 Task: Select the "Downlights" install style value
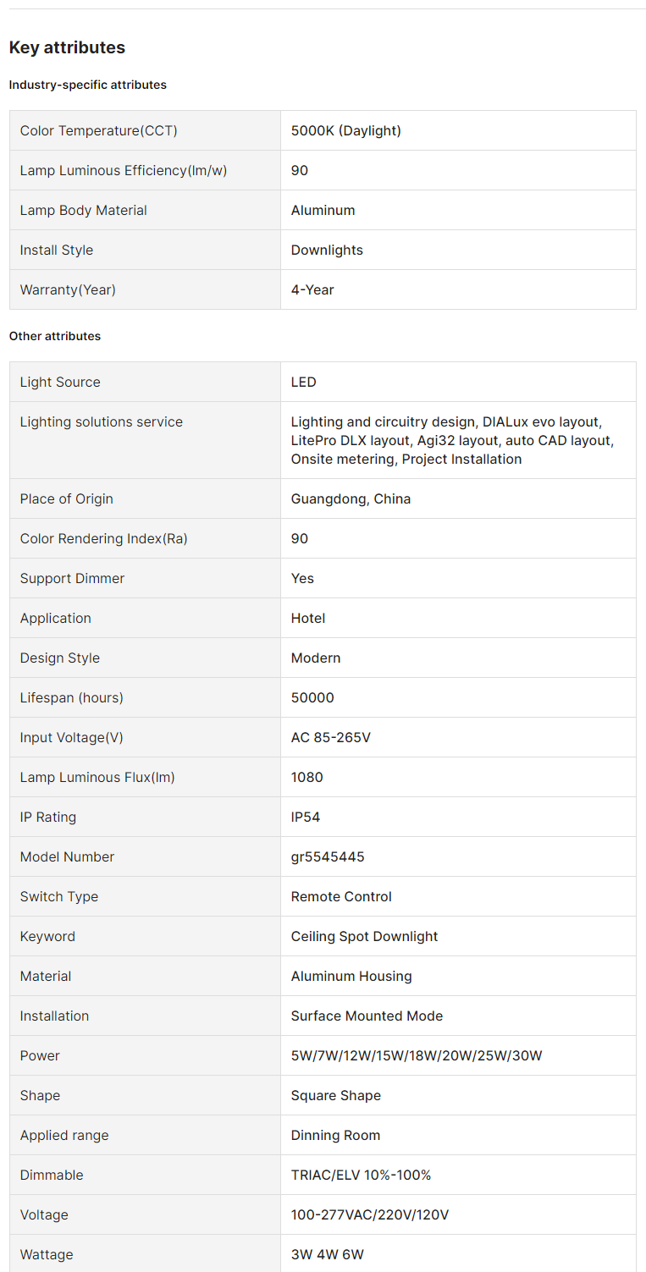click(x=327, y=250)
